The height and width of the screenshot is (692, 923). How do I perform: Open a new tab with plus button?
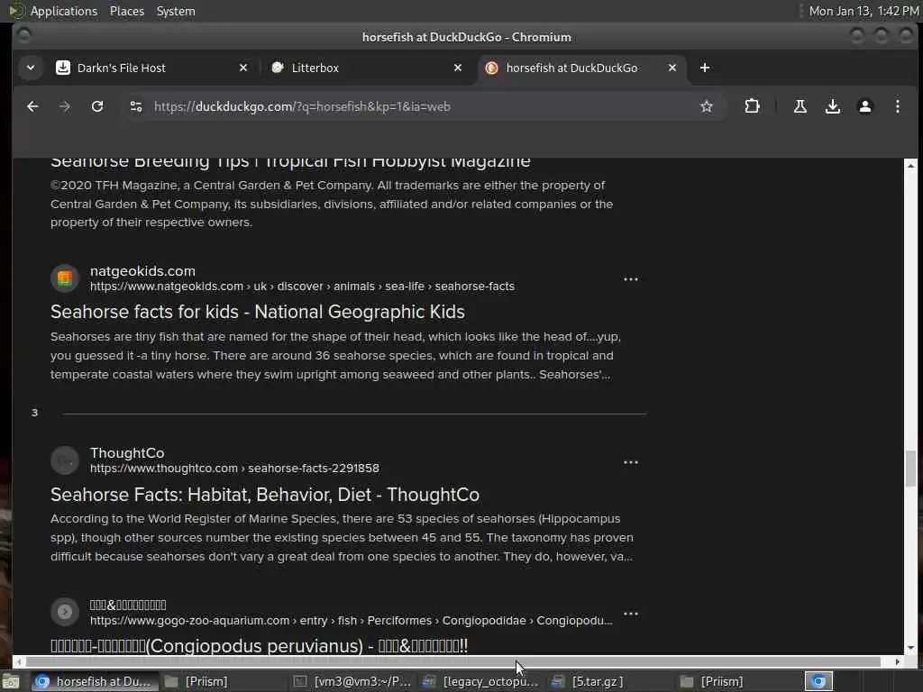(705, 68)
